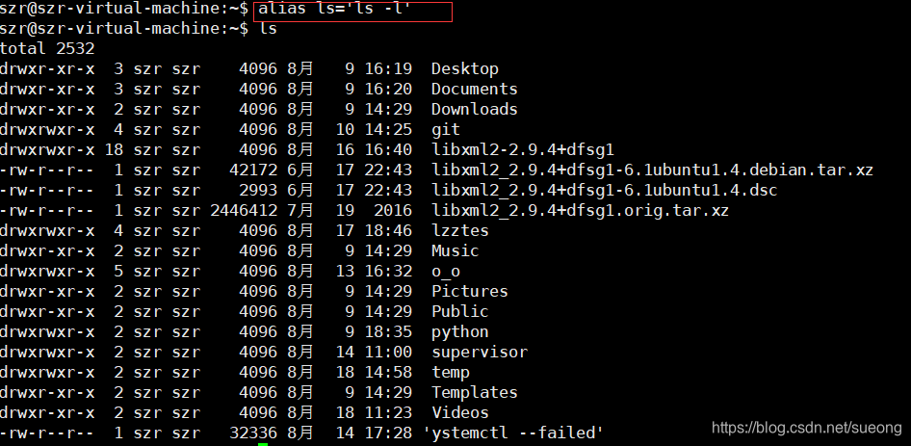The image size is (911, 446).
Task: Select the Templates directory name
Action: coord(475,392)
